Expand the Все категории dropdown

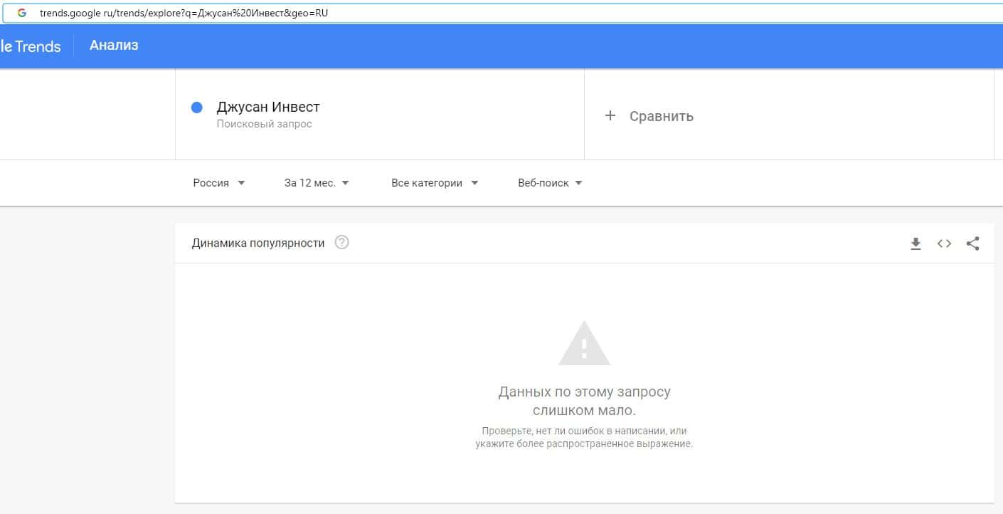coord(435,183)
